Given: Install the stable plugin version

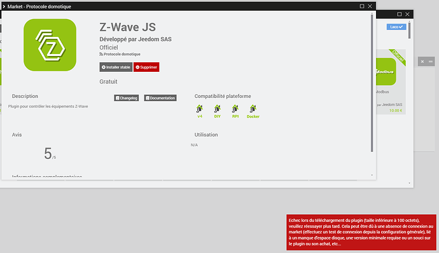Looking at the screenshot, I should click(116, 67).
